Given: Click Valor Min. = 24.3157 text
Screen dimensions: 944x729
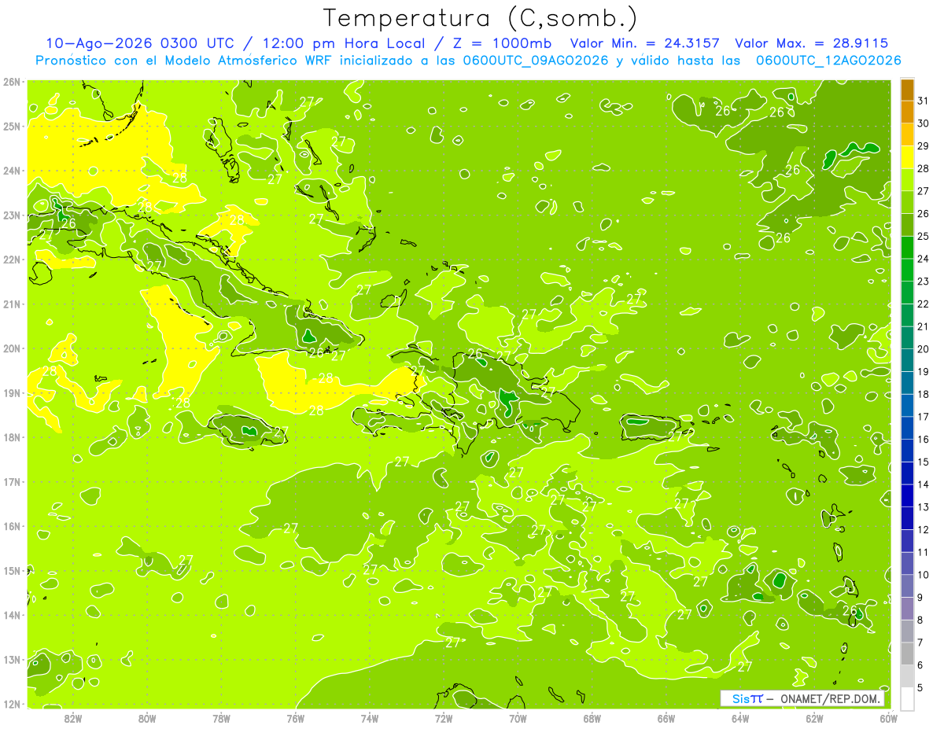Looking at the screenshot, I should [644, 43].
